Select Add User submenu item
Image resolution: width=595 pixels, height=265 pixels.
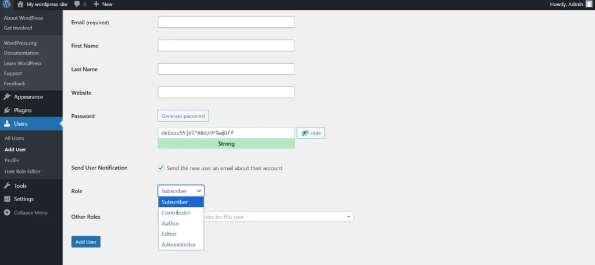tap(15, 150)
